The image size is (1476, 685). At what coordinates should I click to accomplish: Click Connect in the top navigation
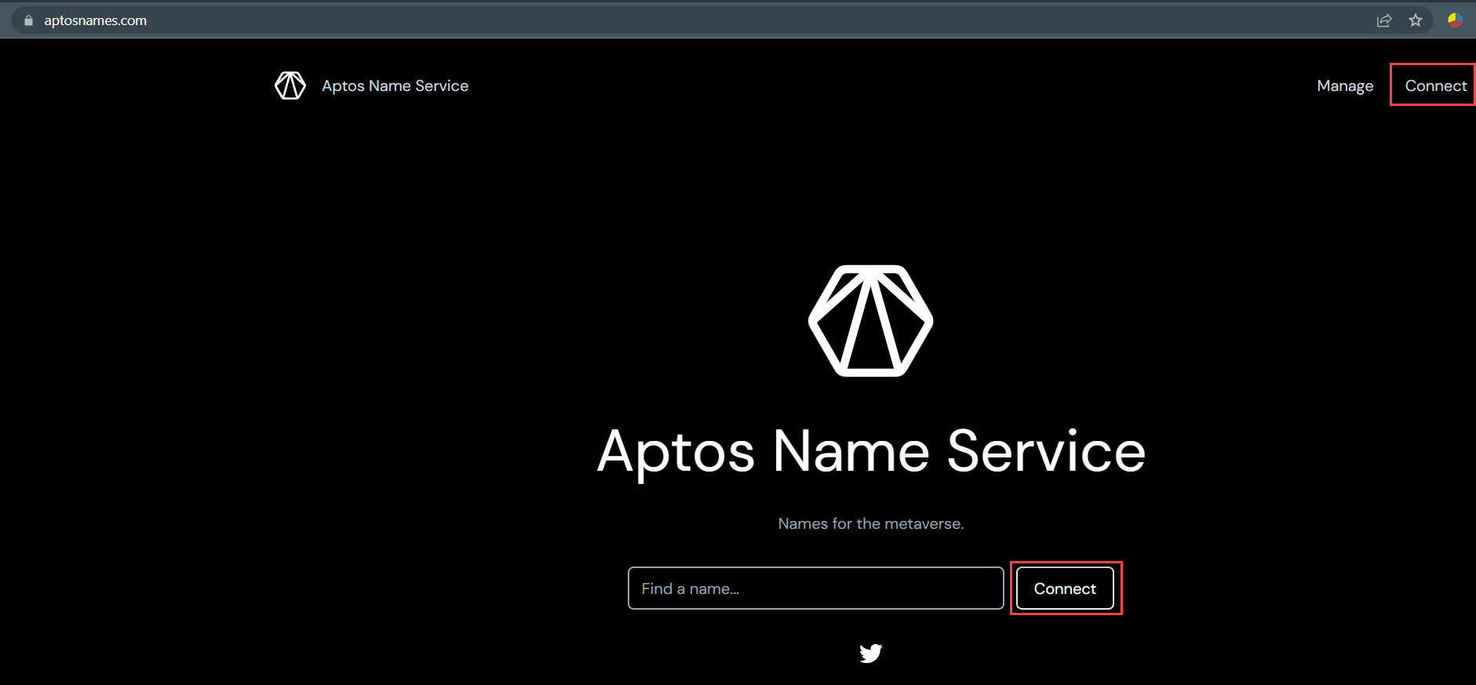coord(1435,86)
